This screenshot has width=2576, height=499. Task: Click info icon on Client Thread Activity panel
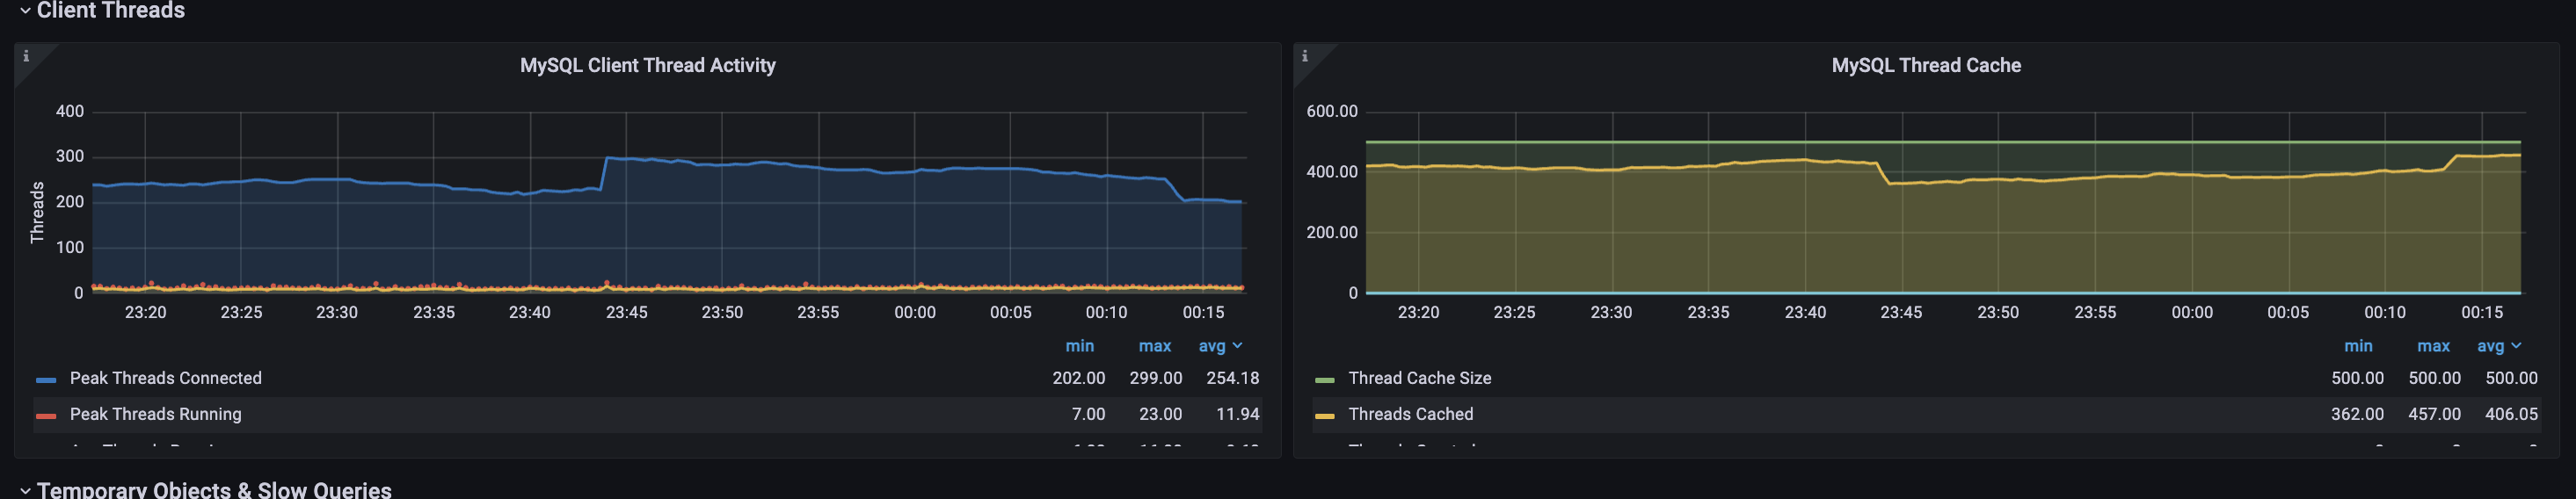pyautogui.click(x=26, y=56)
